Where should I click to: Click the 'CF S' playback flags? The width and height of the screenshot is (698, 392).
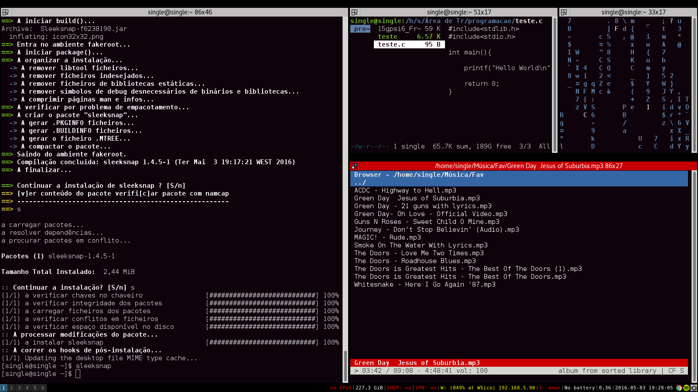point(676,371)
